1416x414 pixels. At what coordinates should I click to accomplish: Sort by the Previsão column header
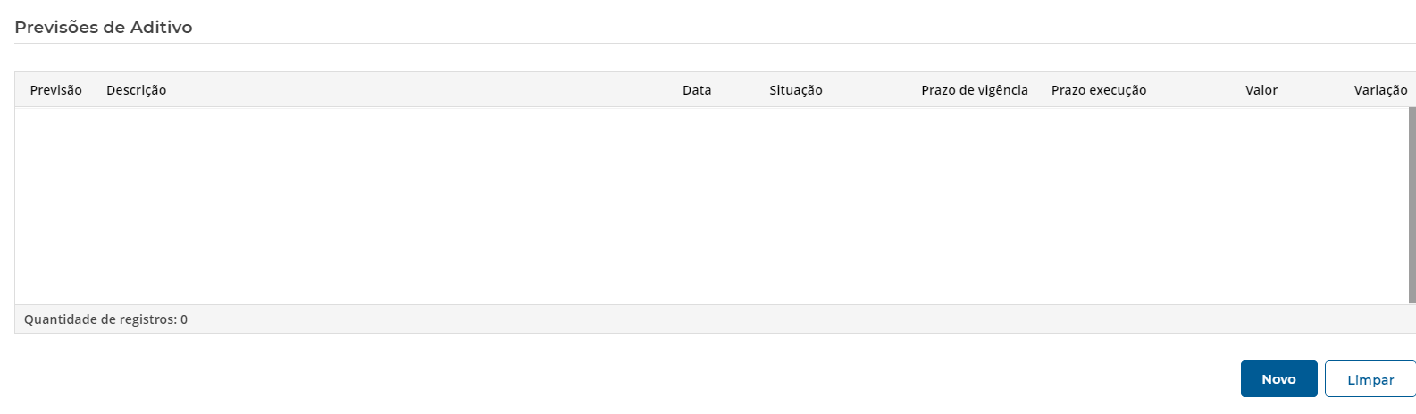56,90
